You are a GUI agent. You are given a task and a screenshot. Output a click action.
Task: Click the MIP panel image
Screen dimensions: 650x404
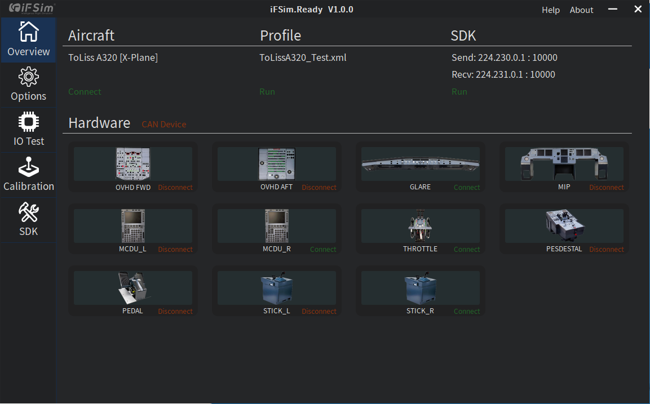pyautogui.click(x=564, y=164)
